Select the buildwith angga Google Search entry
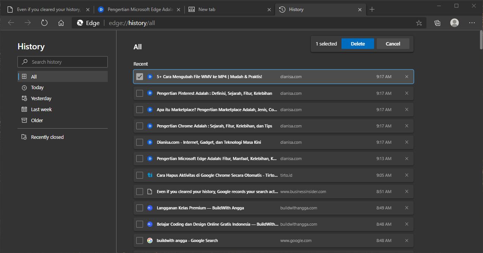The height and width of the screenshot is (253, 483). point(139,240)
